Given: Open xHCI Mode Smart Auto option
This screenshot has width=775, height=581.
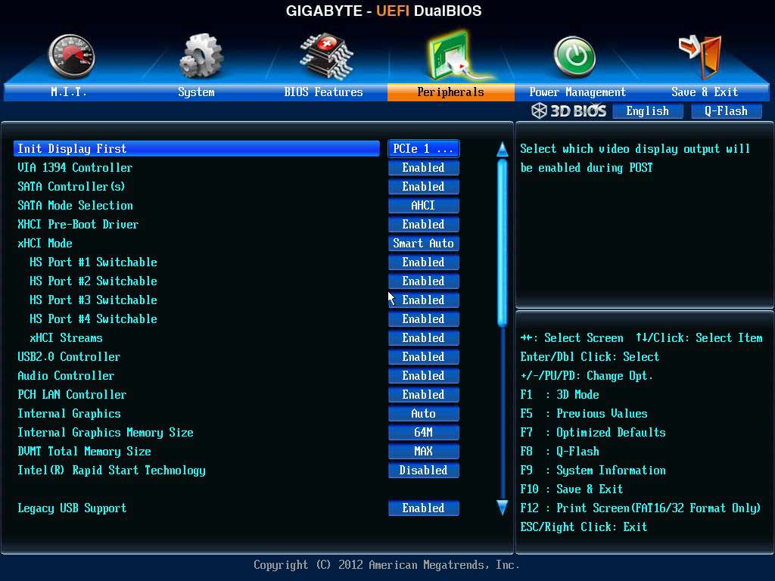Looking at the screenshot, I should tap(424, 243).
